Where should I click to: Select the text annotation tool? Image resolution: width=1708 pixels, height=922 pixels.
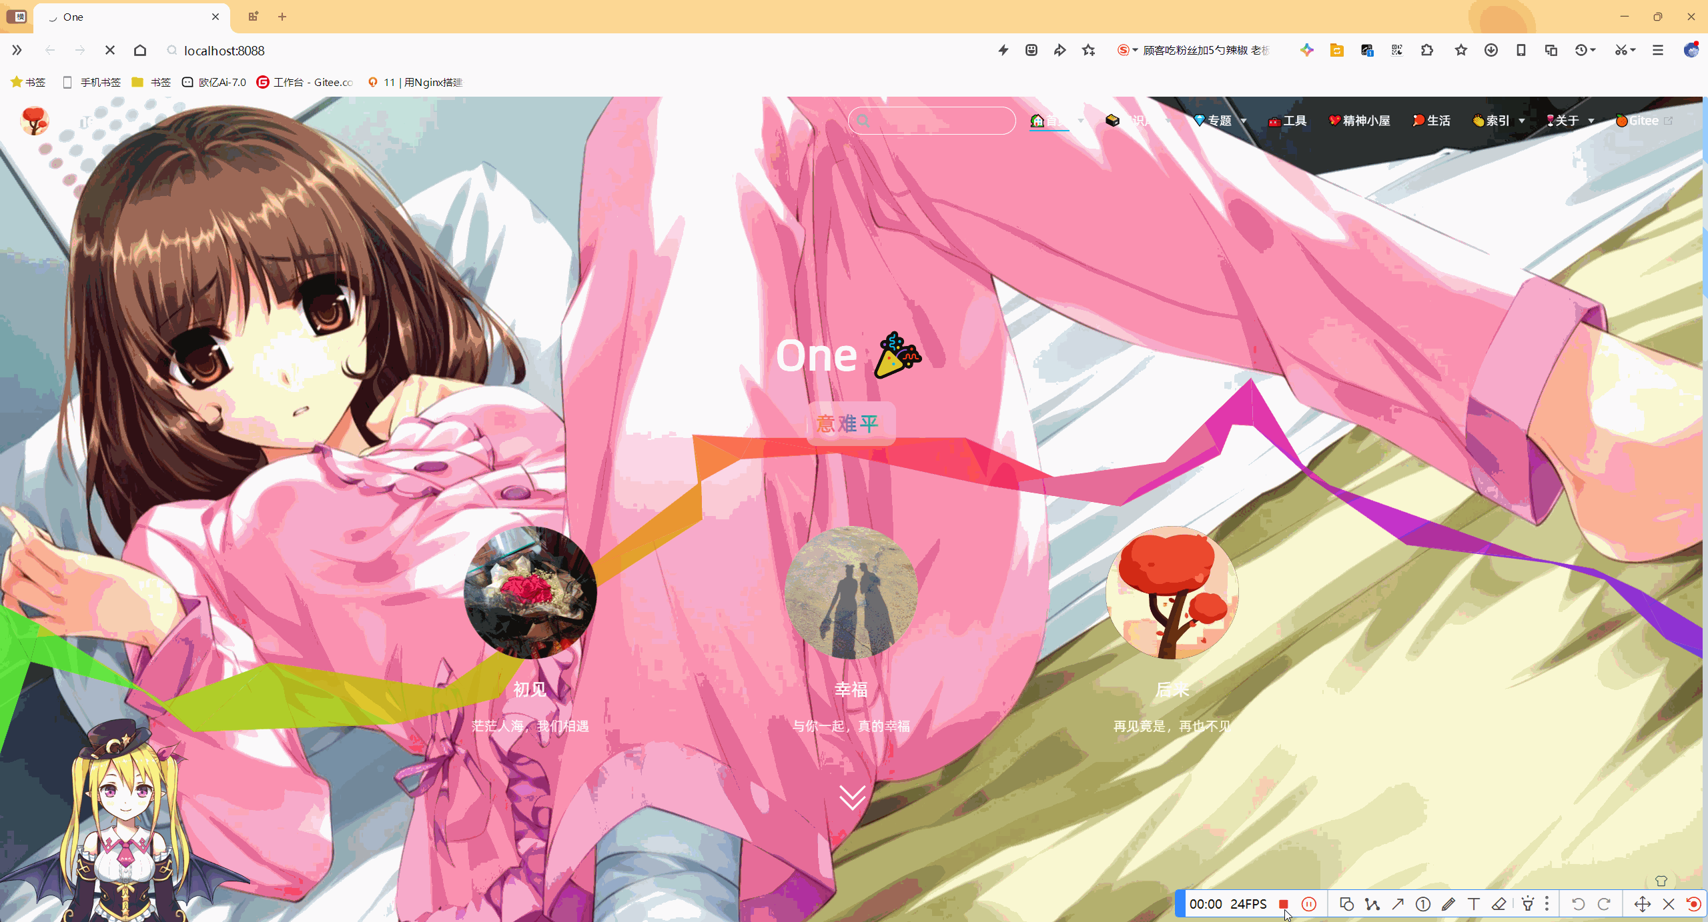(1474, 904)
